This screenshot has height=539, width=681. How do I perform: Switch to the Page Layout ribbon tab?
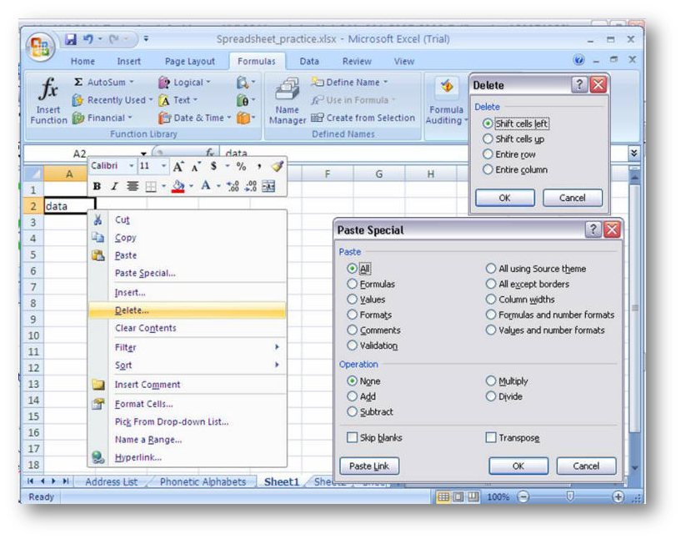click(189, 61)
